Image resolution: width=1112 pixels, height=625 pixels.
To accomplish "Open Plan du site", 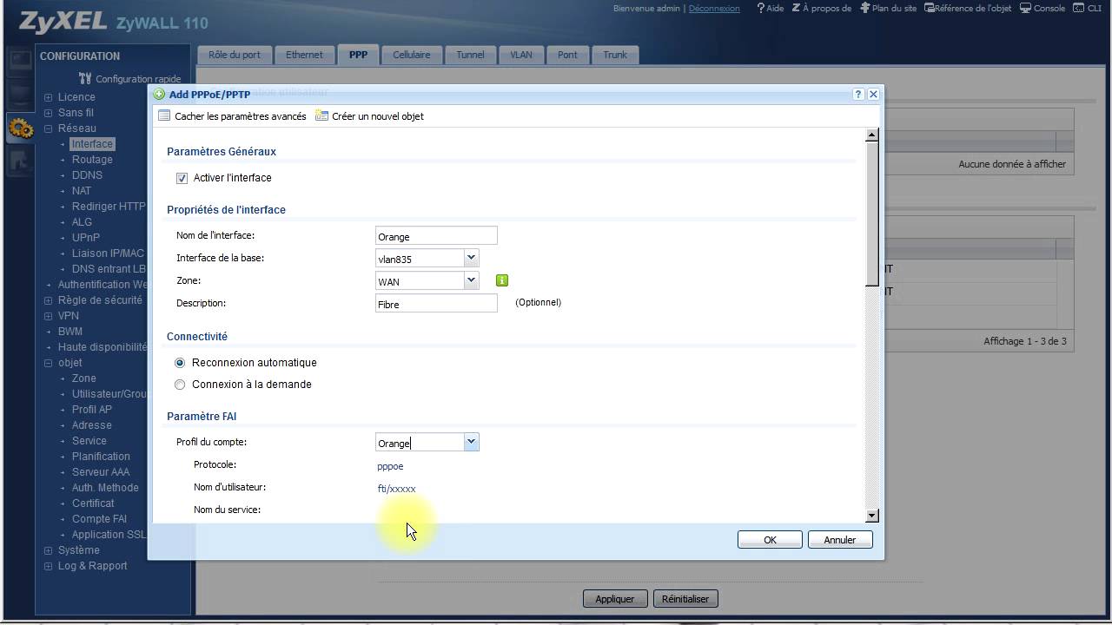I will [888, 8].
